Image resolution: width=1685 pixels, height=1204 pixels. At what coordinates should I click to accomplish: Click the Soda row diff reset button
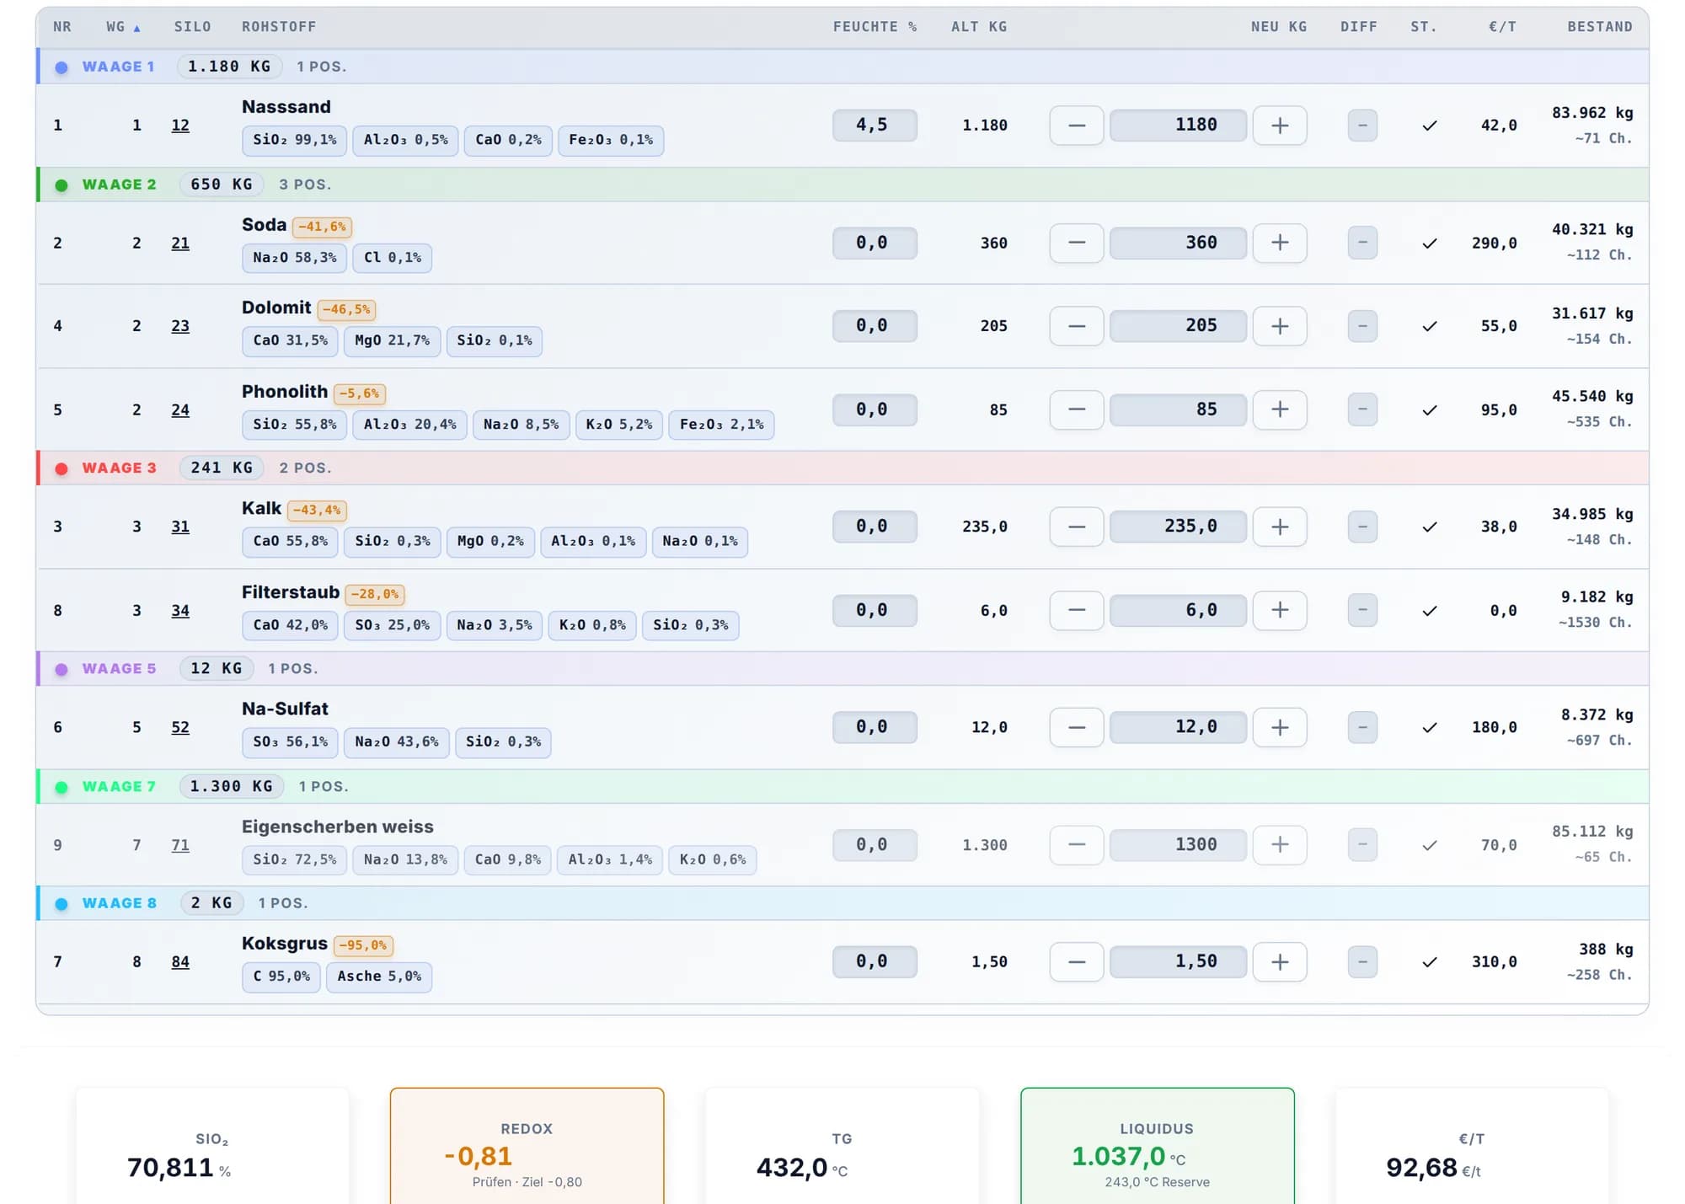pyautogui.click(x=1361, y=243)
